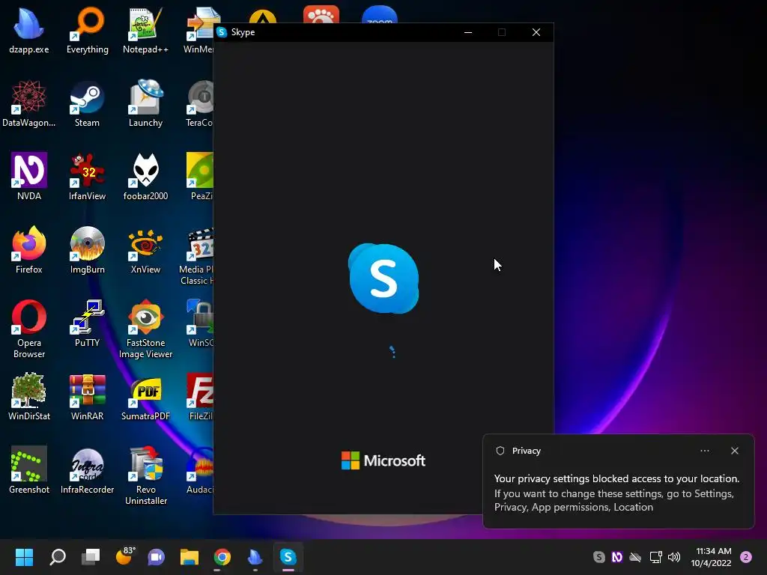Select the Everything search desktop icon
Screen dimensions: 767x575
pyautogui.click(x=87, y=30)
